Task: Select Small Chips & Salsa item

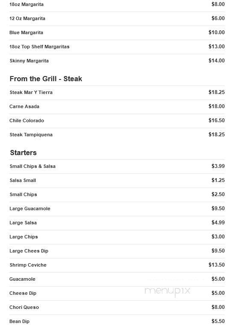Action: [117, 166]
